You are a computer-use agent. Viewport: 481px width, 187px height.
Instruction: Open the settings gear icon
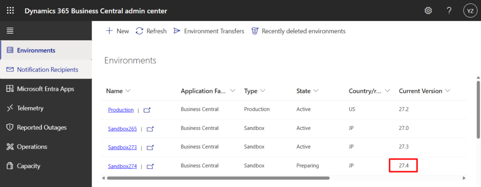pyautogui.click(x=428, y=10)
